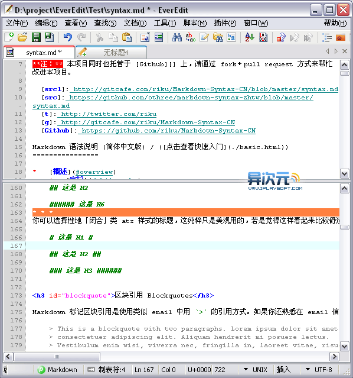Create a new file with toolbar icon

(x=9, y=37)
